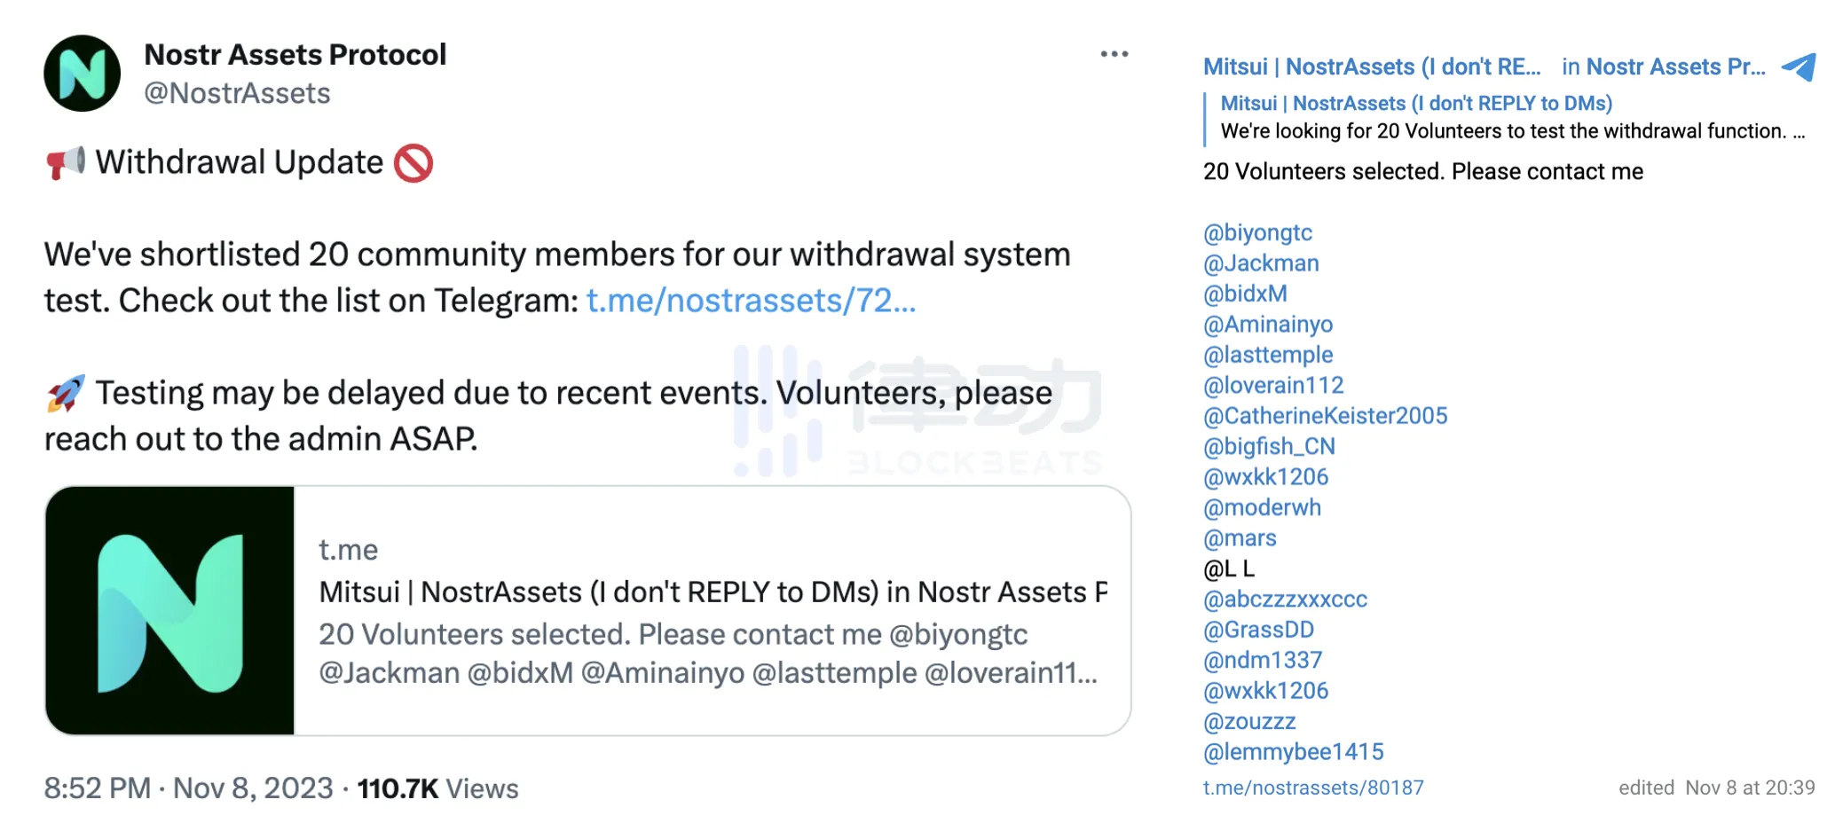The height and width of the screenshot is (823, 1835).
Task: Click the @Jackman mention
Action: [1261, 263]
